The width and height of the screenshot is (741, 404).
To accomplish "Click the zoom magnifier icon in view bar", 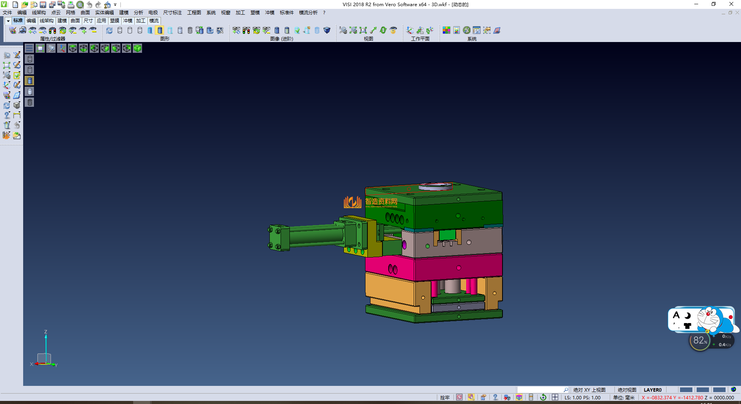I will tap(51, 48).
